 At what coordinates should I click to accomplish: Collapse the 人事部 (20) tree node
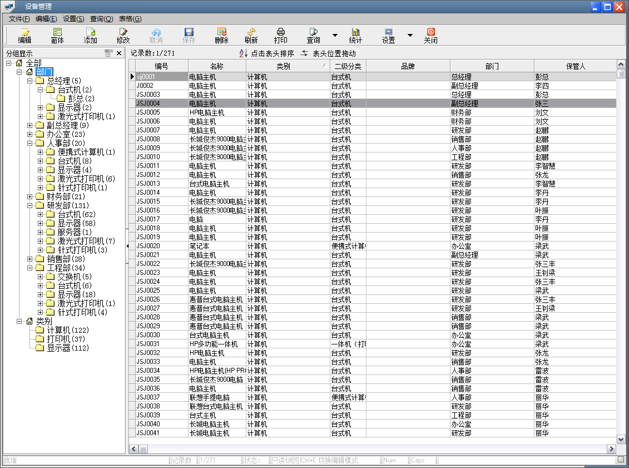coord(29,143)
